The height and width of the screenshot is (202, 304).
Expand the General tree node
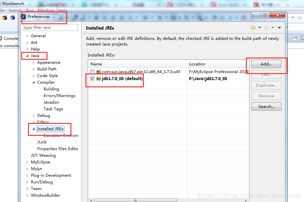click(27, 36)
